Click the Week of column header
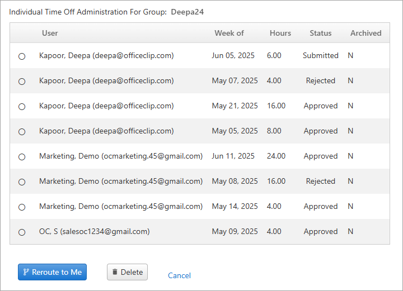The height and width of the screenshot is (291, 403). [x=229, y=33]
